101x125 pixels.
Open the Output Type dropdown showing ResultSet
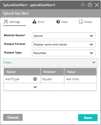tap(64, 53)
